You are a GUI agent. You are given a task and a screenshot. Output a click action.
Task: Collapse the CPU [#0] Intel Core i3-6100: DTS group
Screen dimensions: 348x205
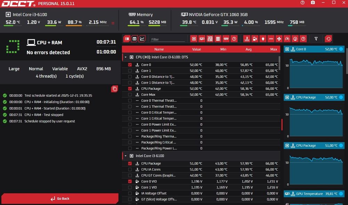coord(126,57)
